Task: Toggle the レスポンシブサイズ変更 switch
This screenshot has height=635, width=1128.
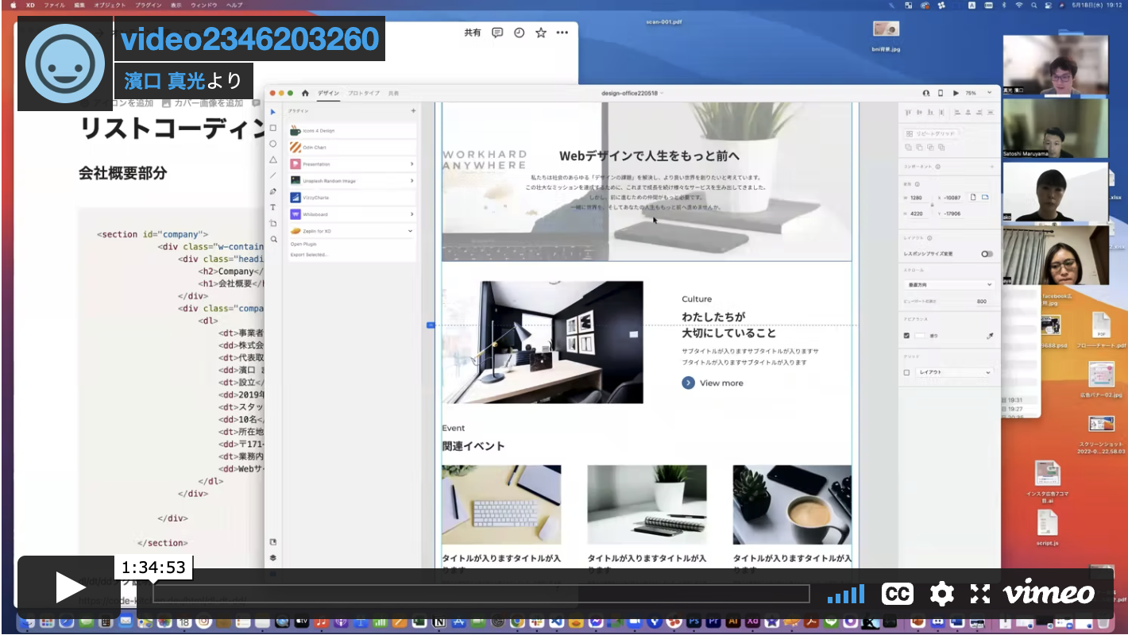Action: coord(987,254)
